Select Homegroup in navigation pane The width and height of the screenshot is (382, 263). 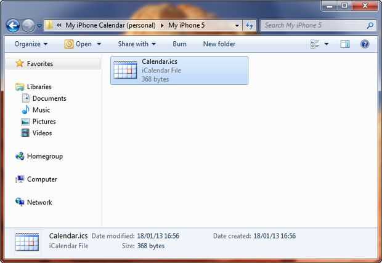(45, 156)
